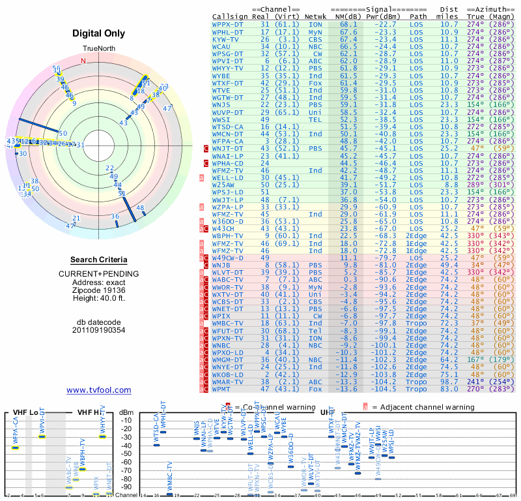Click the adjacent channel warning icon beside WELL-LD
The height and width of the screenshot is (501, 521).
click(202, 177)
